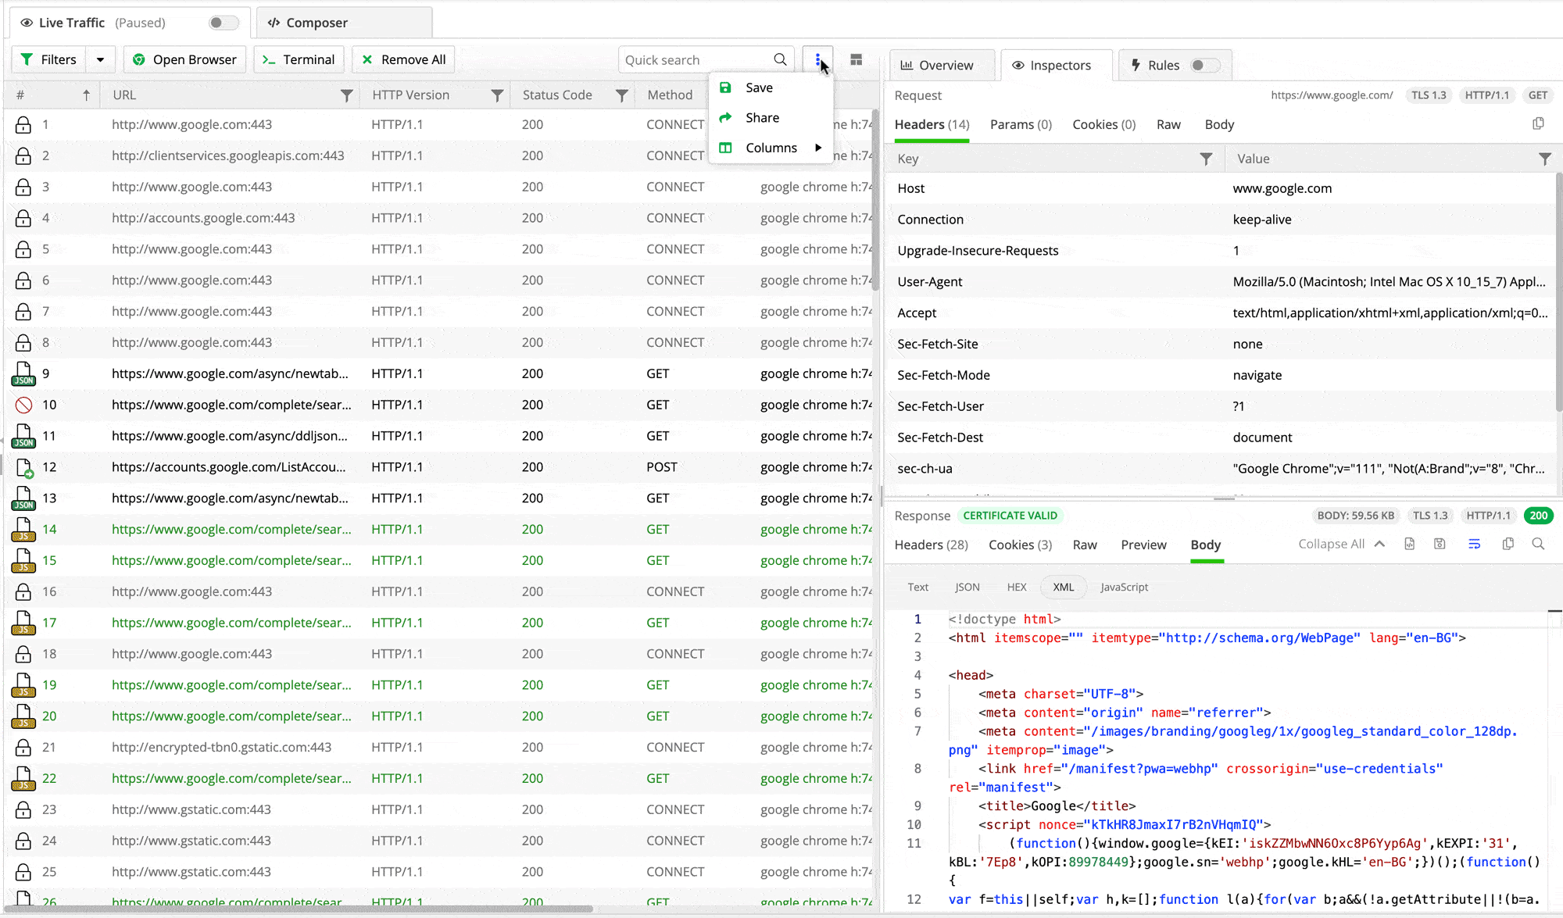The image size is (1563, 918).
Task: Click the JSON file icon of session 13
Action: (23, 498)
